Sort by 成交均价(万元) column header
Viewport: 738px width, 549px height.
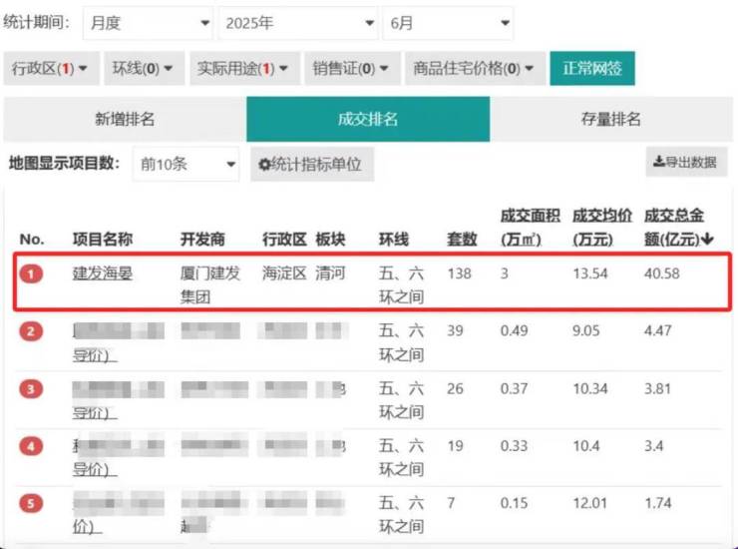[x=602, y=227]
